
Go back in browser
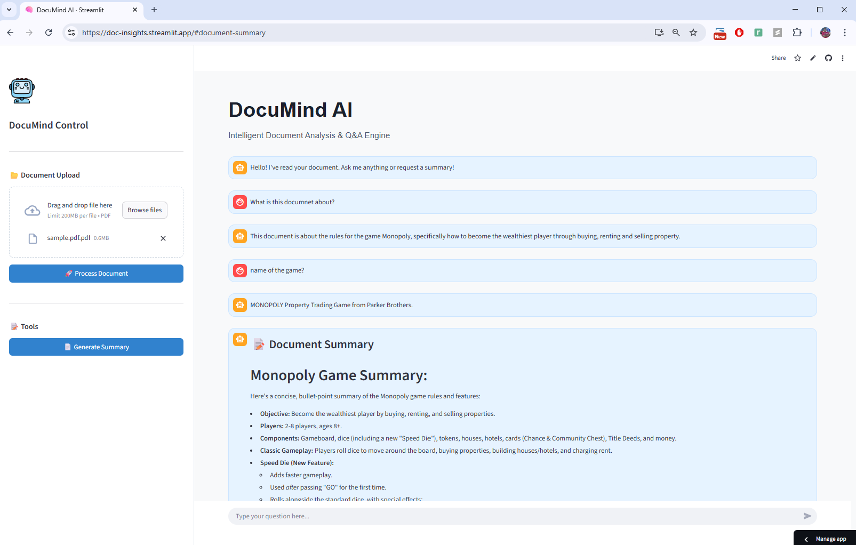click(10, 33)
